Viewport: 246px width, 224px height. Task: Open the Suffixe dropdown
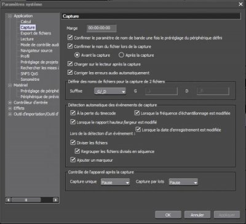(110, 91)
